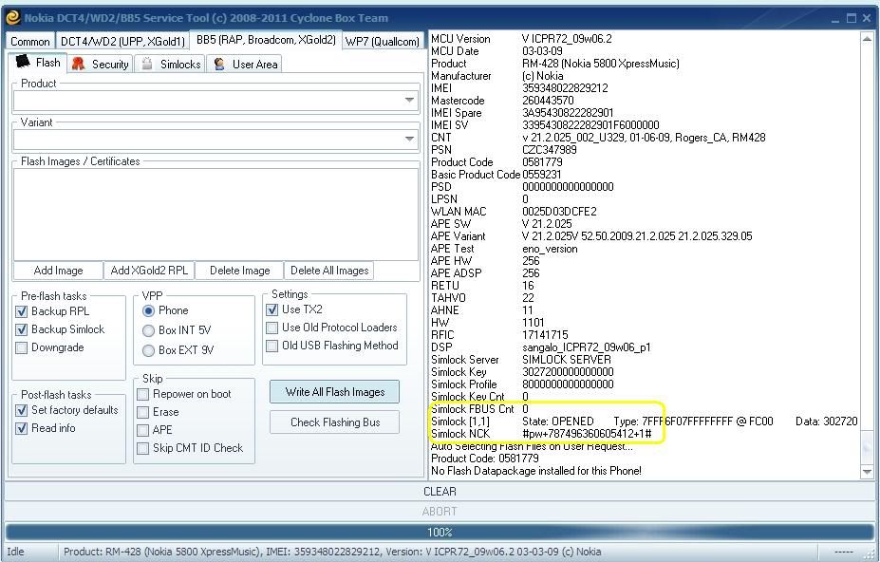
Task: Open the Product dropdown
Action: pos(409,100)
